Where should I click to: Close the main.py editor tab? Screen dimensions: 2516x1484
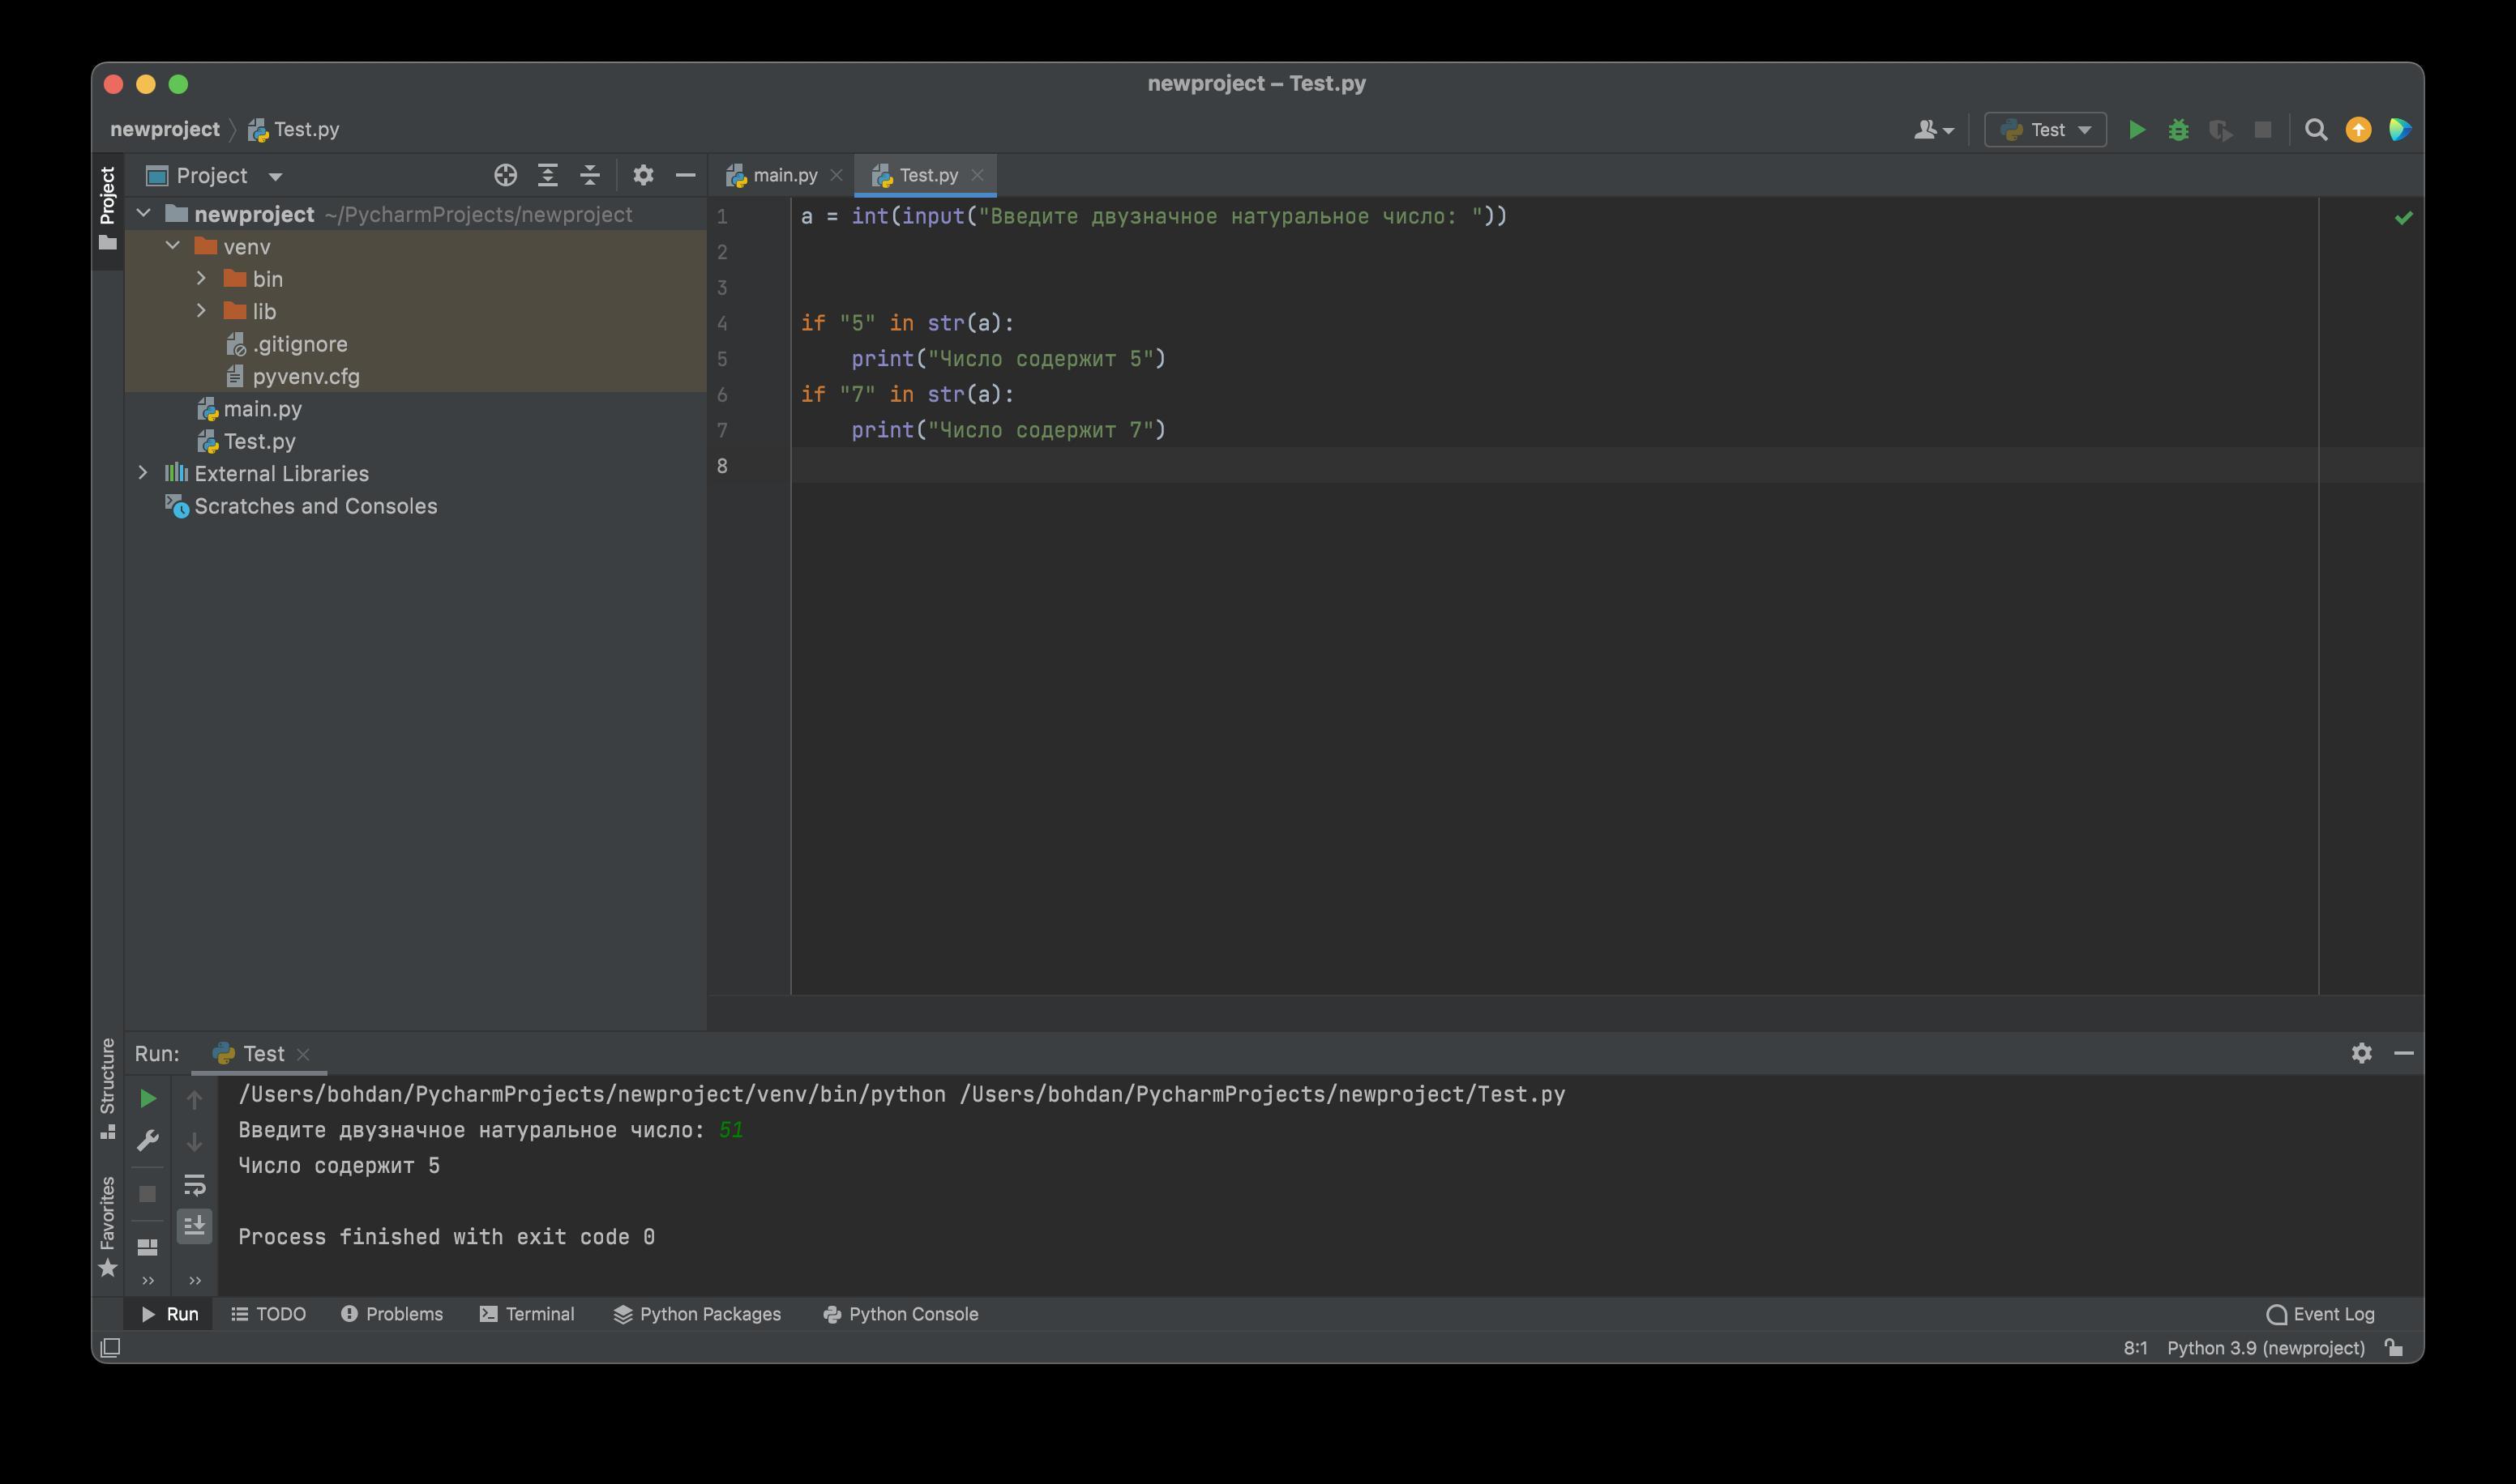(837, 175)
